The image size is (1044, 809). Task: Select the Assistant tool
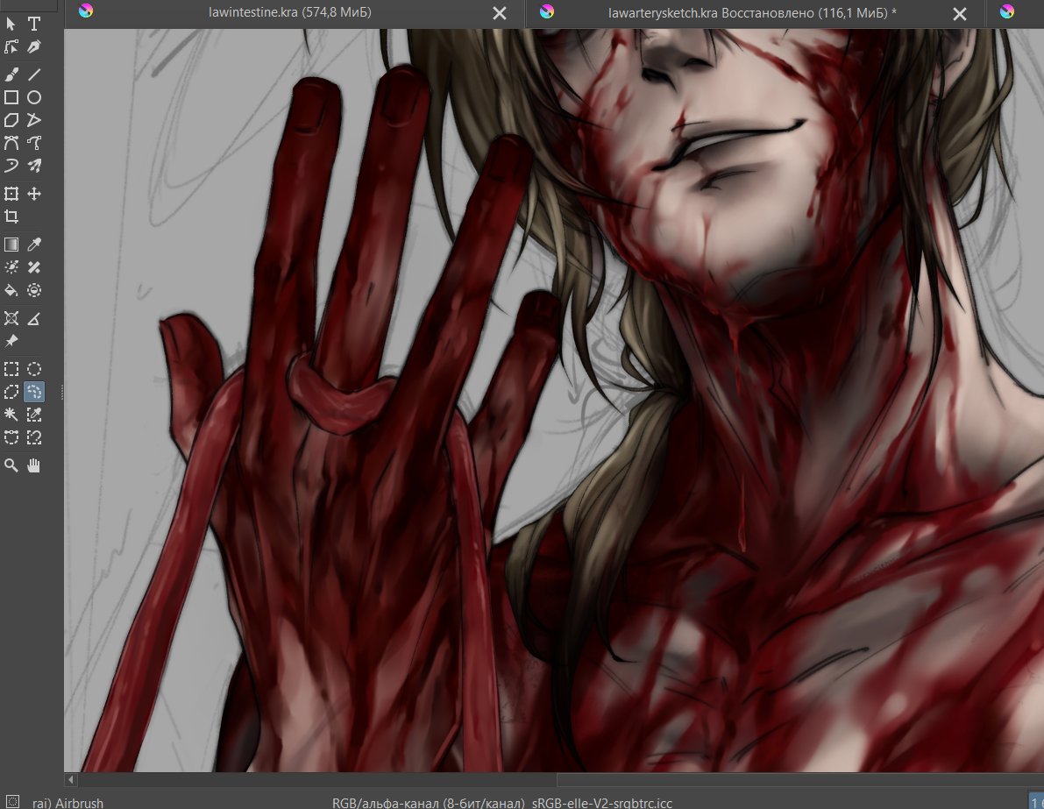[11, 318]
